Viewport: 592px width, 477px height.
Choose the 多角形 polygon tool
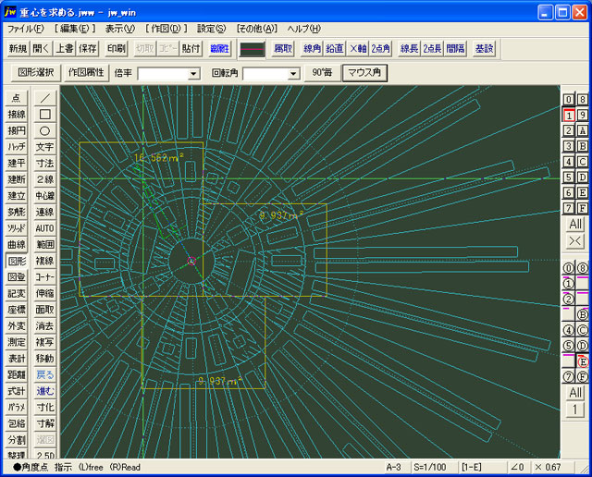17,212
